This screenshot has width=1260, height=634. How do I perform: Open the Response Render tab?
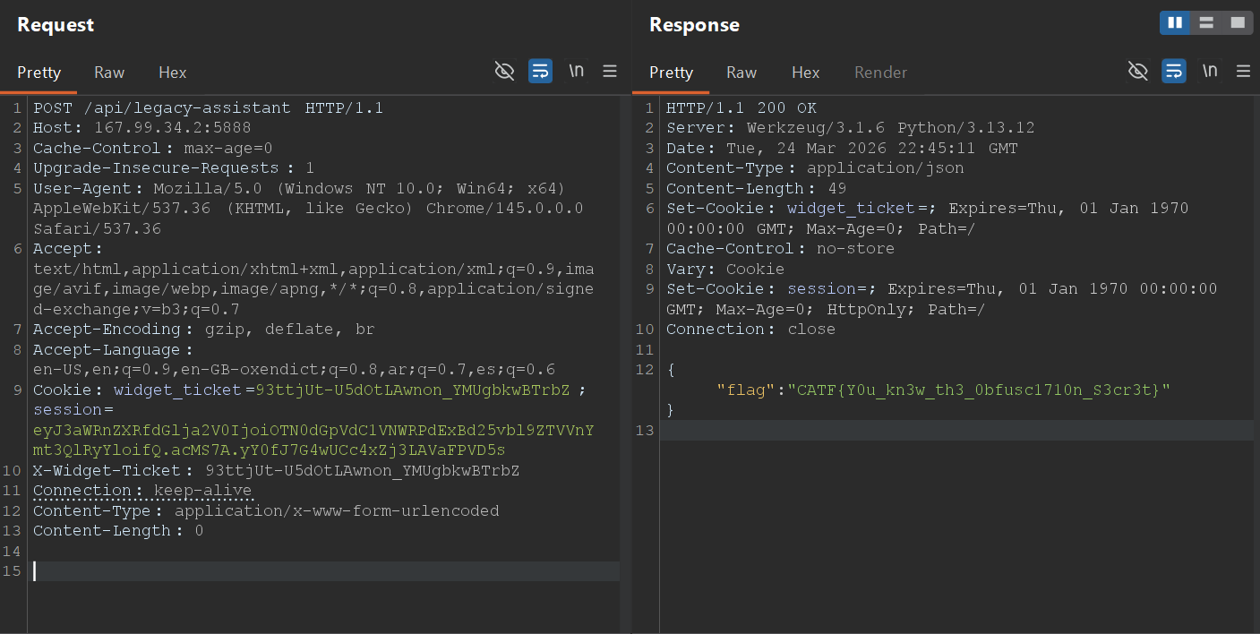880,73
